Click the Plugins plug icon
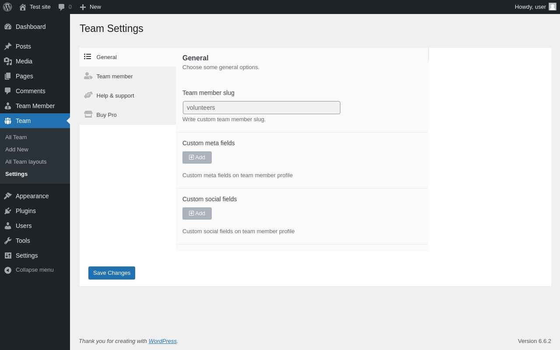The image size is (560, 350). click(8, 211)
